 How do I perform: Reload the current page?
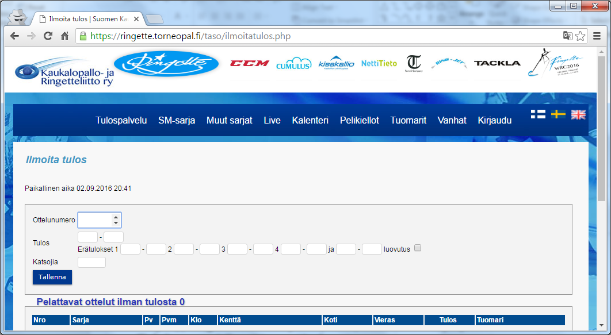tap(48, 36)
